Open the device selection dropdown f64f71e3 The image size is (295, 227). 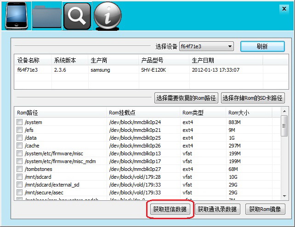click(x=206, y=46)
